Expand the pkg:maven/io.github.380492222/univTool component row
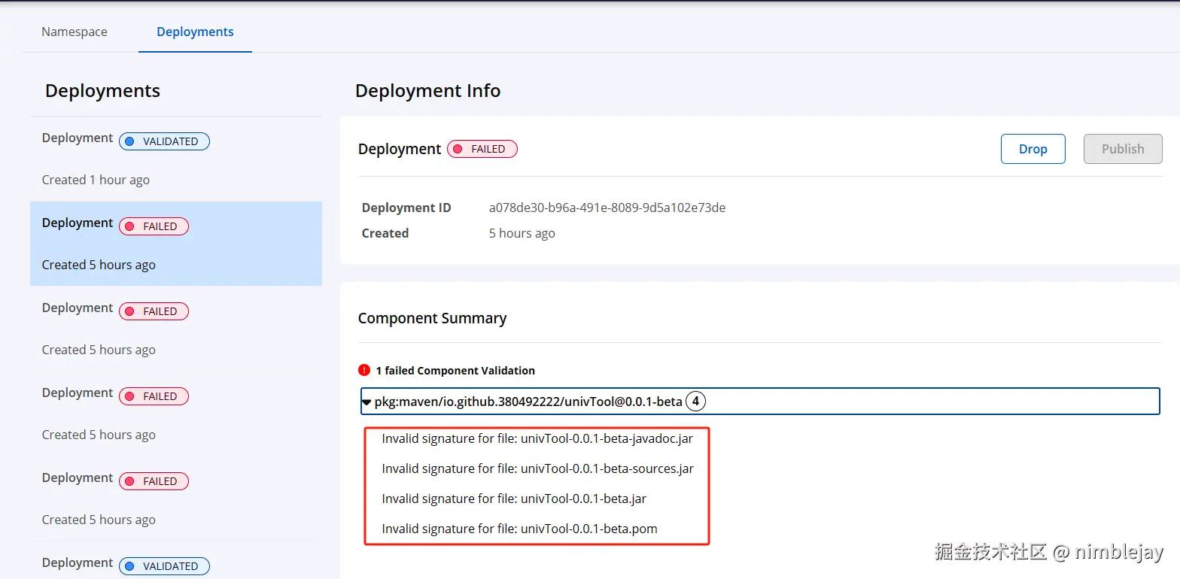 point(760,402)
